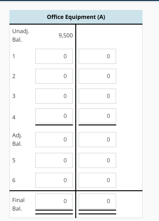159x221 pixels.
Task: Click the row 4 credit input field
Action: pyautogui.click(x=97, y=116)
